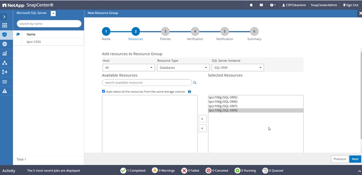Select tpcc100g (SQL-VM6) in Selected Resources
Screen dimensions: 362x175
point(256,102)
